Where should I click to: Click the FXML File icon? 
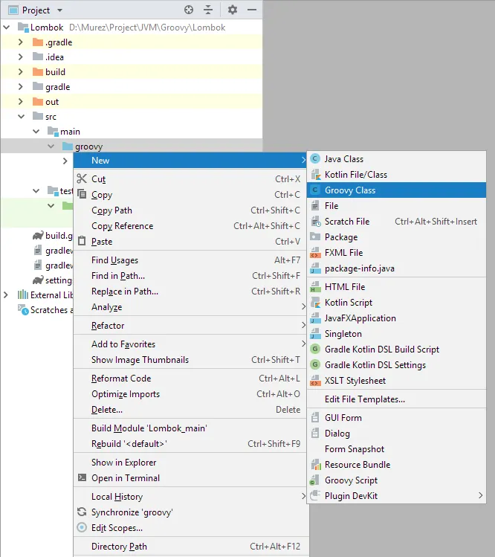coord(315,253)
